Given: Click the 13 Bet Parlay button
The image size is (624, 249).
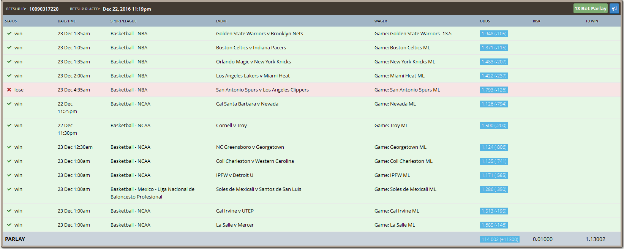Looking at the screenshot, I should click(x=591, y=9).
